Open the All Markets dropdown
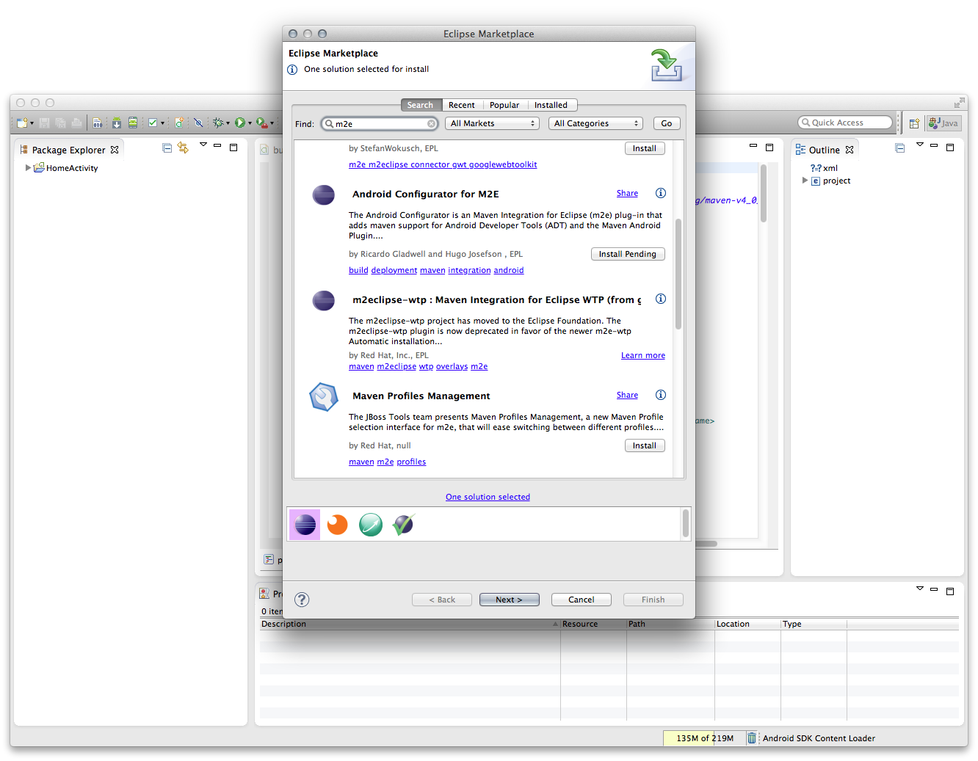Image resolution: width=978 pixels, height=761 pixels. click(492, 123)
